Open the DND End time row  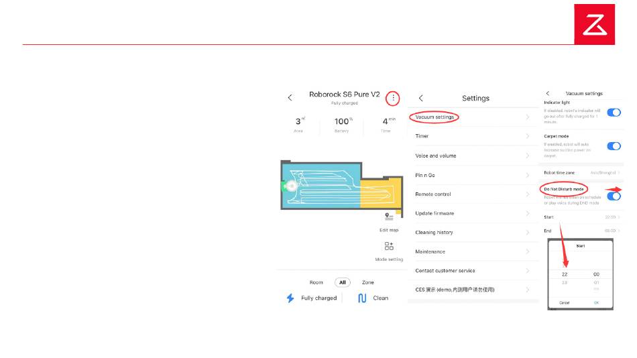coord(581,231)
